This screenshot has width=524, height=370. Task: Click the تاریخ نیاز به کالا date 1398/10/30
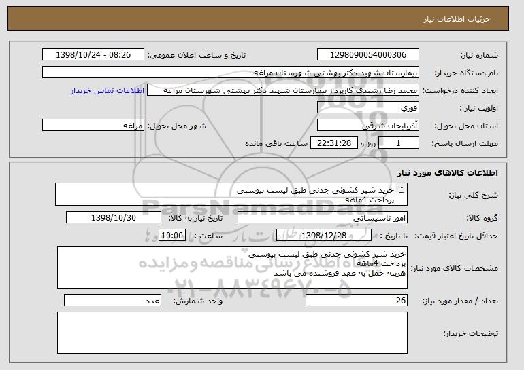[x=114, y=218]
